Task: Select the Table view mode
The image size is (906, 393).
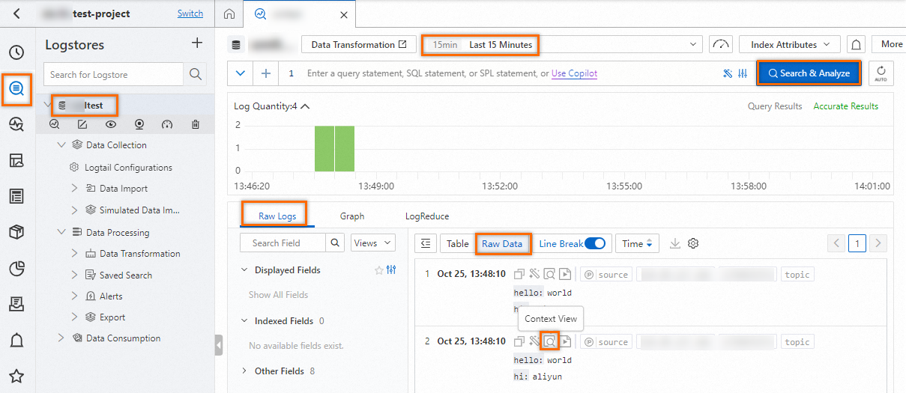Action: coord(458,243)
